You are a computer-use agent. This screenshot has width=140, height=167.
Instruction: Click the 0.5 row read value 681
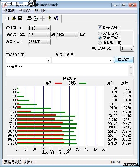pyautogui.click(x=128, y=88)
